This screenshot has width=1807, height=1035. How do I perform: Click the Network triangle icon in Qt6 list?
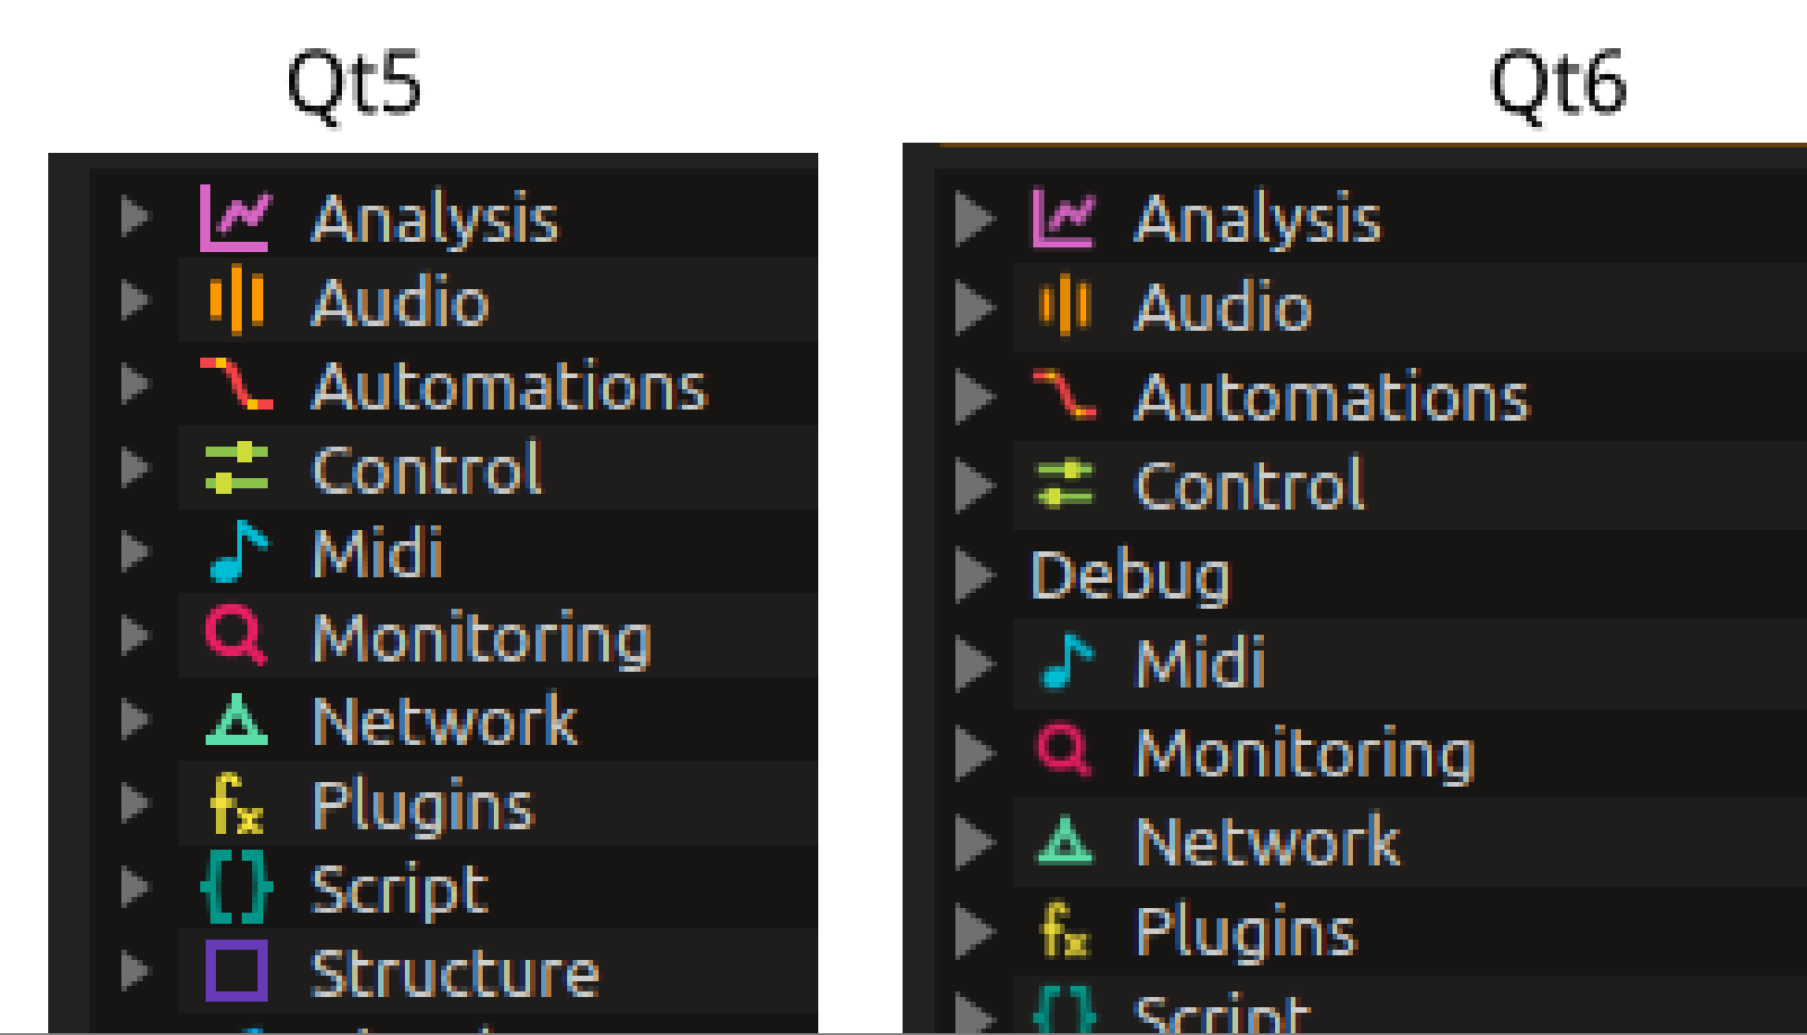click(x=1065, y=839)
